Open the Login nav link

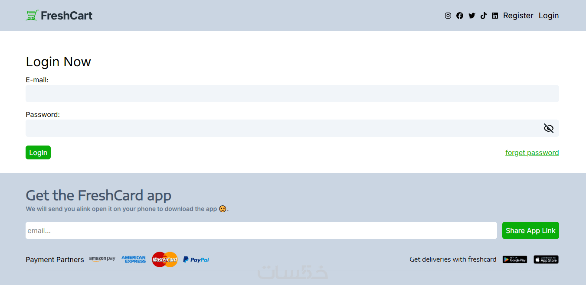549,16
